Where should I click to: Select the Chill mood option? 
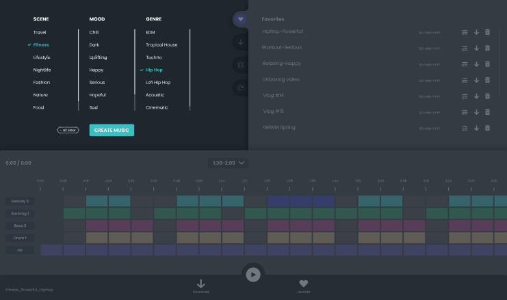(94, 32)
